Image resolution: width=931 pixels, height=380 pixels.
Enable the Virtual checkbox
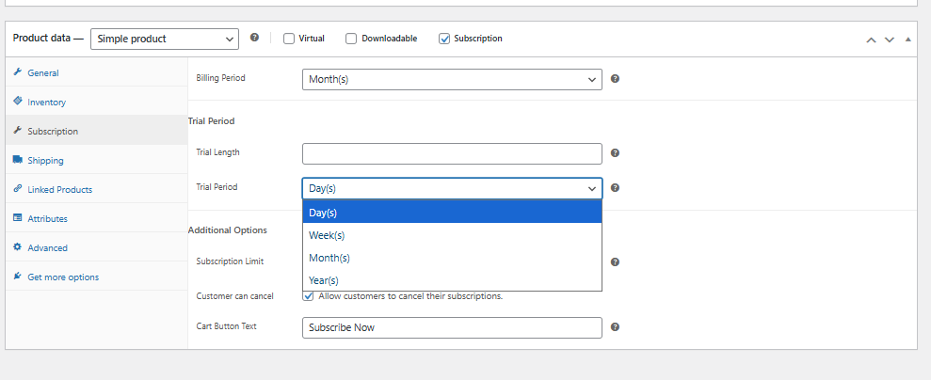289,39
